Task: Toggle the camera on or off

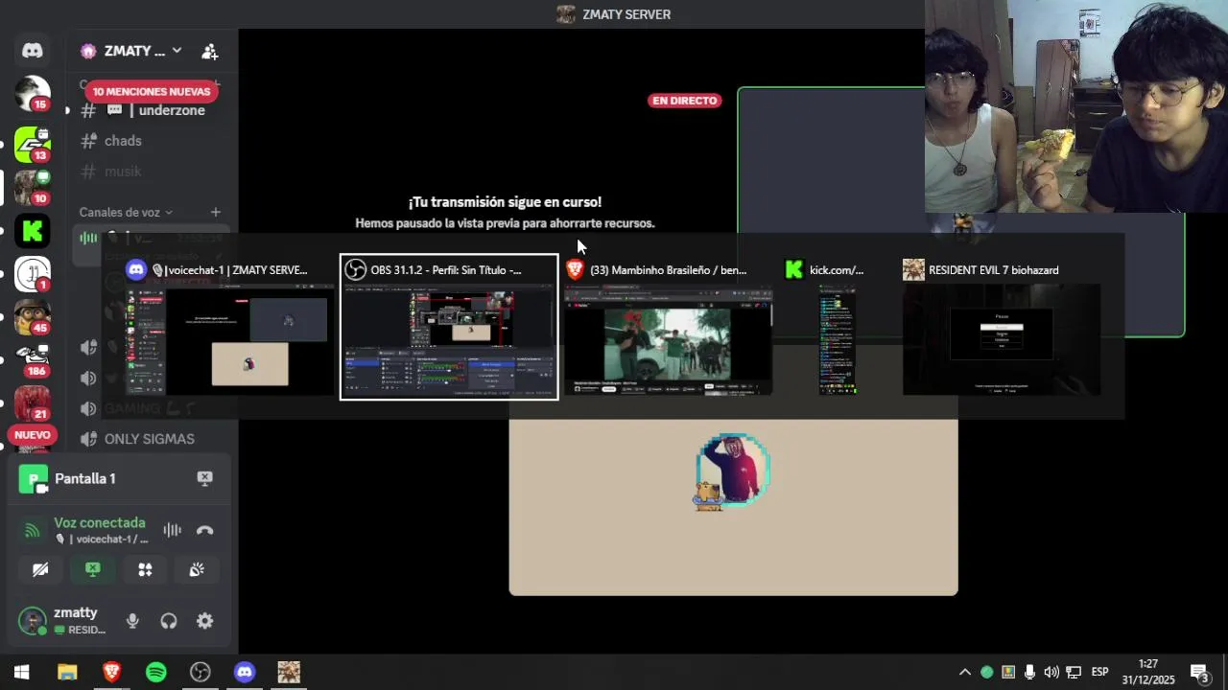Action: 40,570
